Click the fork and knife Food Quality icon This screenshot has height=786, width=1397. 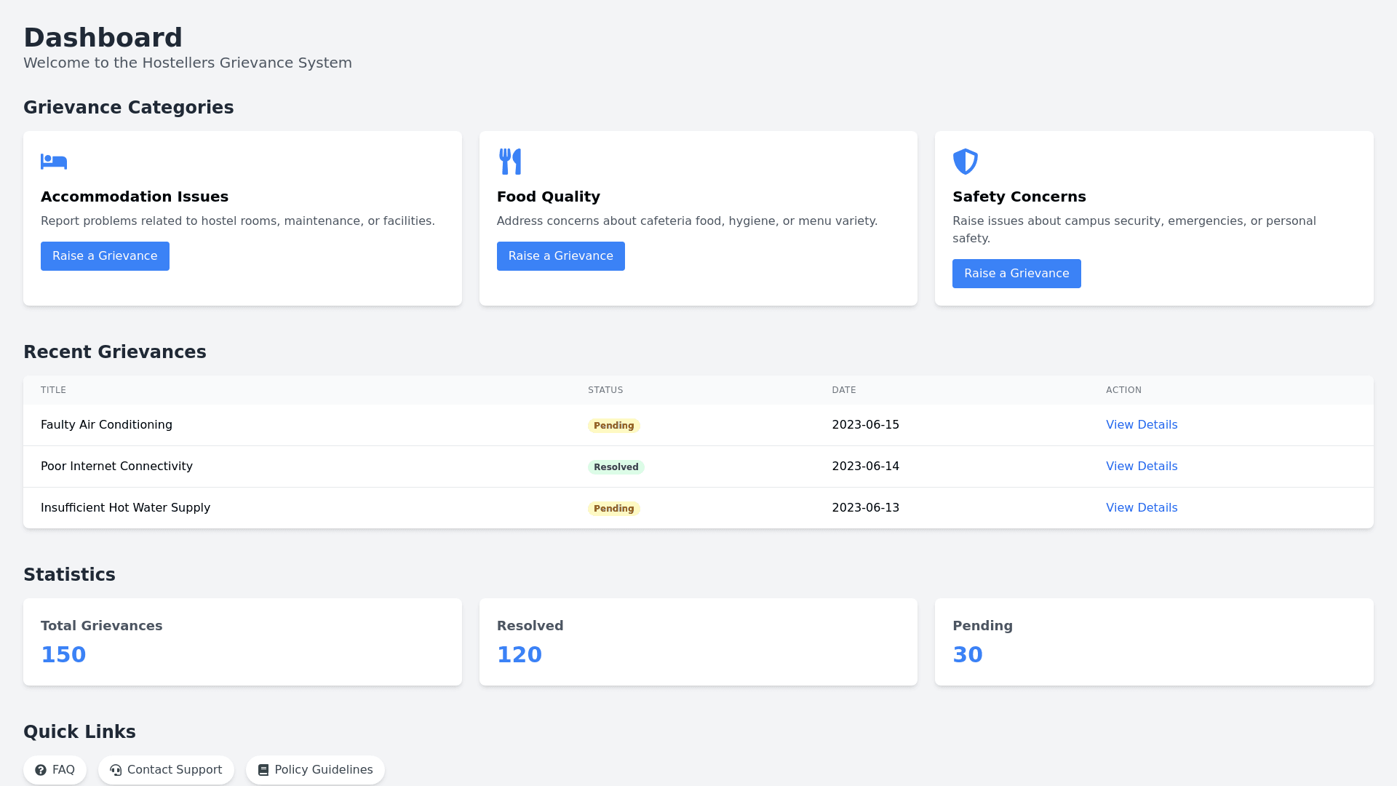[510, 162]
